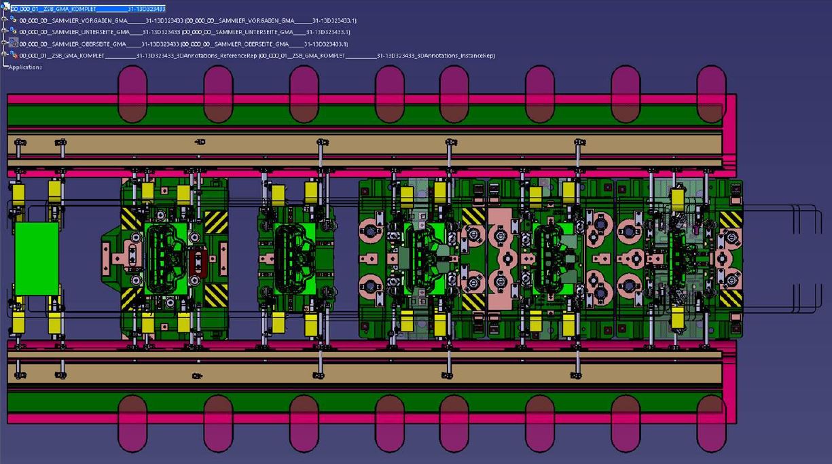Select the 3DAnnotations_ReferenceRep text in the tree
The height and width of the screenshot is (464, 832).
pos(257,56)
